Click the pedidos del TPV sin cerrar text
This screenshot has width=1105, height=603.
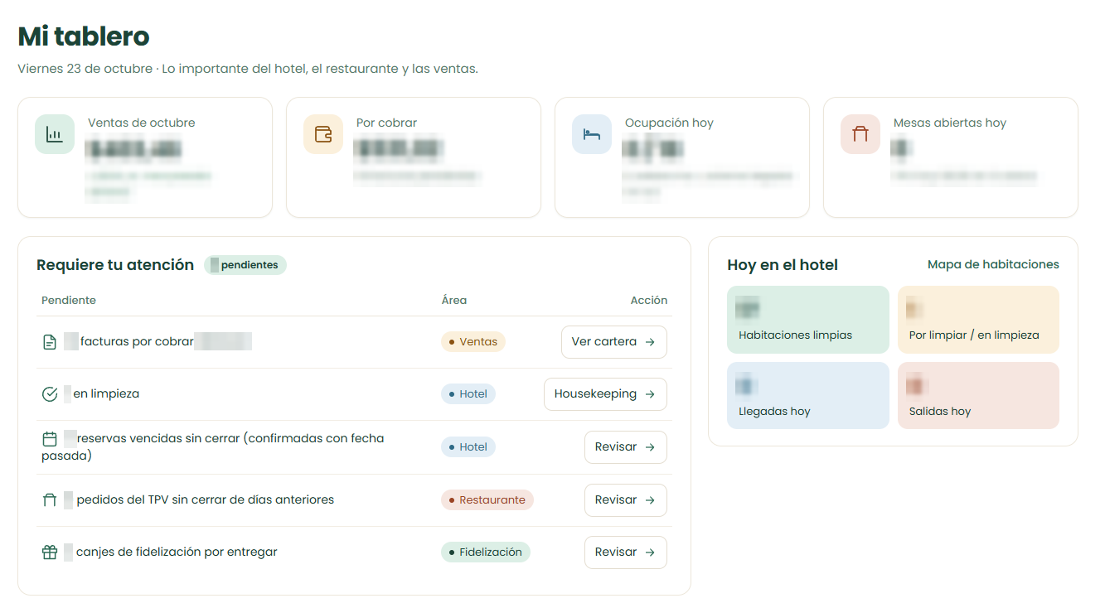[206, 500]
